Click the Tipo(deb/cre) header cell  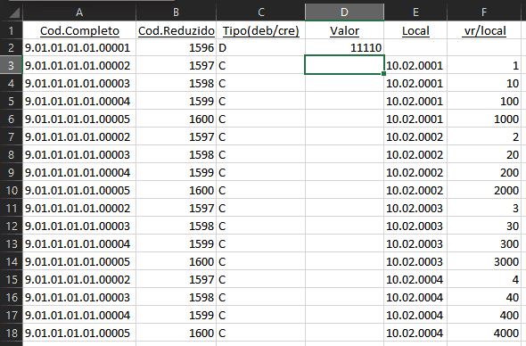[x=260, y=30]
